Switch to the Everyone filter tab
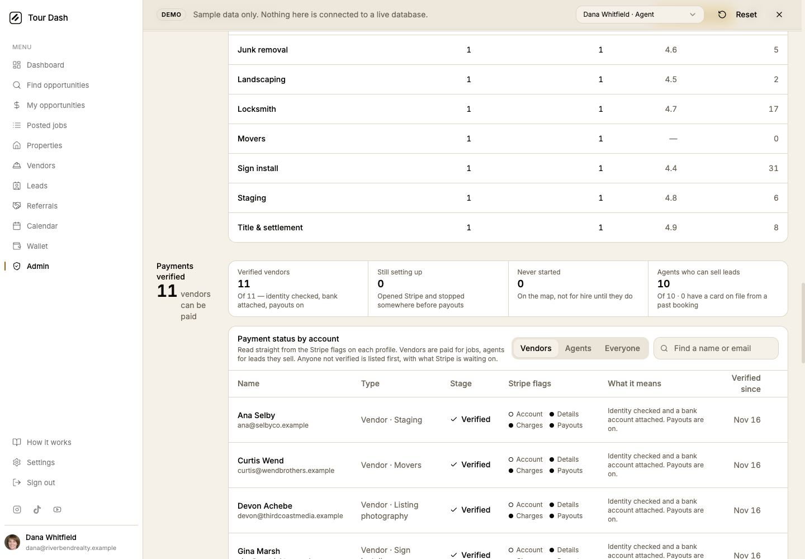Viewport: 805px width, 559px height. pyautogui.click(x=622, y=348)
